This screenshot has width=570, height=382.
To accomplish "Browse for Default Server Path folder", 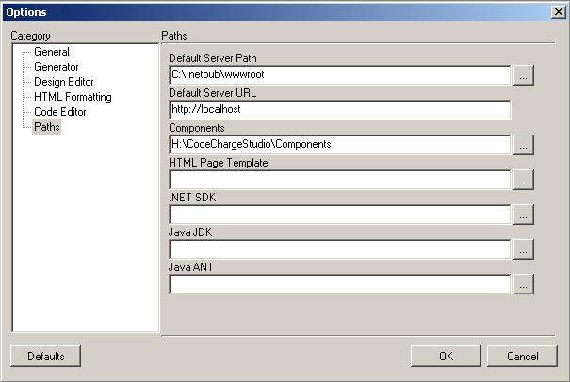I will (525, 75).
